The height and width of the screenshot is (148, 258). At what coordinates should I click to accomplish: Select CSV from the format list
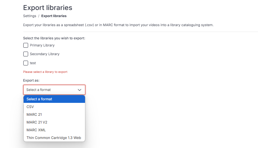[54, 107]
